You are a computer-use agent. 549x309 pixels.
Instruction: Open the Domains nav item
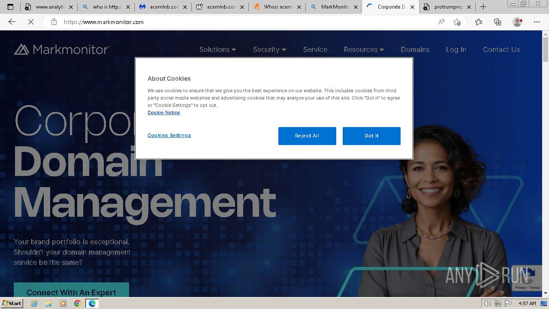pos(415,49)
